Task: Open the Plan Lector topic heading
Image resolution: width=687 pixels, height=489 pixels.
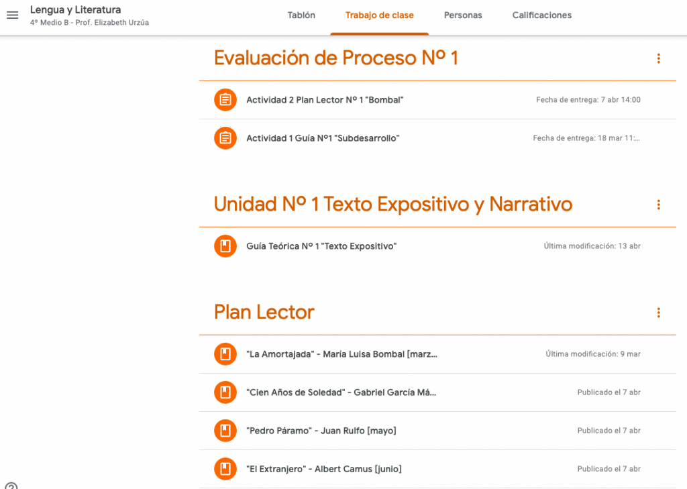Action: (264, 312)
